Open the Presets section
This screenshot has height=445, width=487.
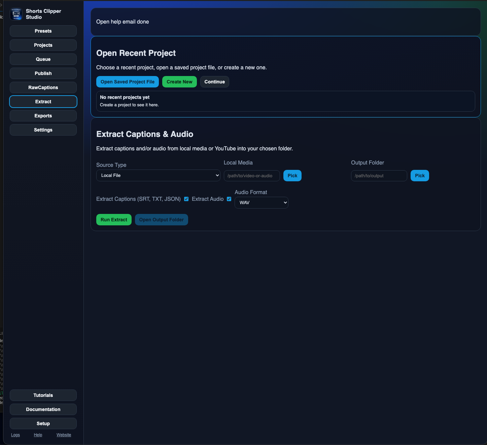(x=43, y=31)
